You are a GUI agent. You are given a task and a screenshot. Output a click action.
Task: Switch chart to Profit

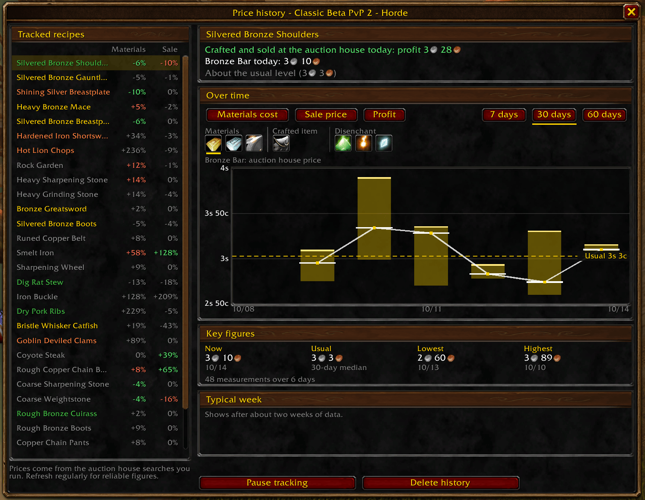click(384, 115)
